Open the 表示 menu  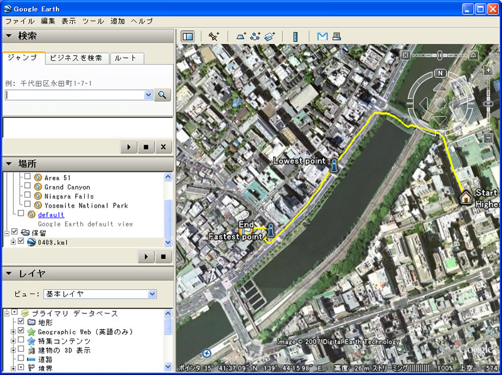pos(68,21)
